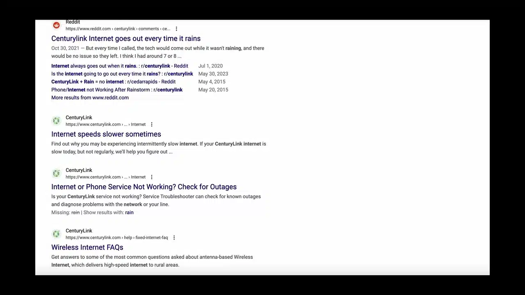The height and width of the screenshot is (295, 525).
Task: Click "More results from www.reddit.com"
Action: pos(90,98)
